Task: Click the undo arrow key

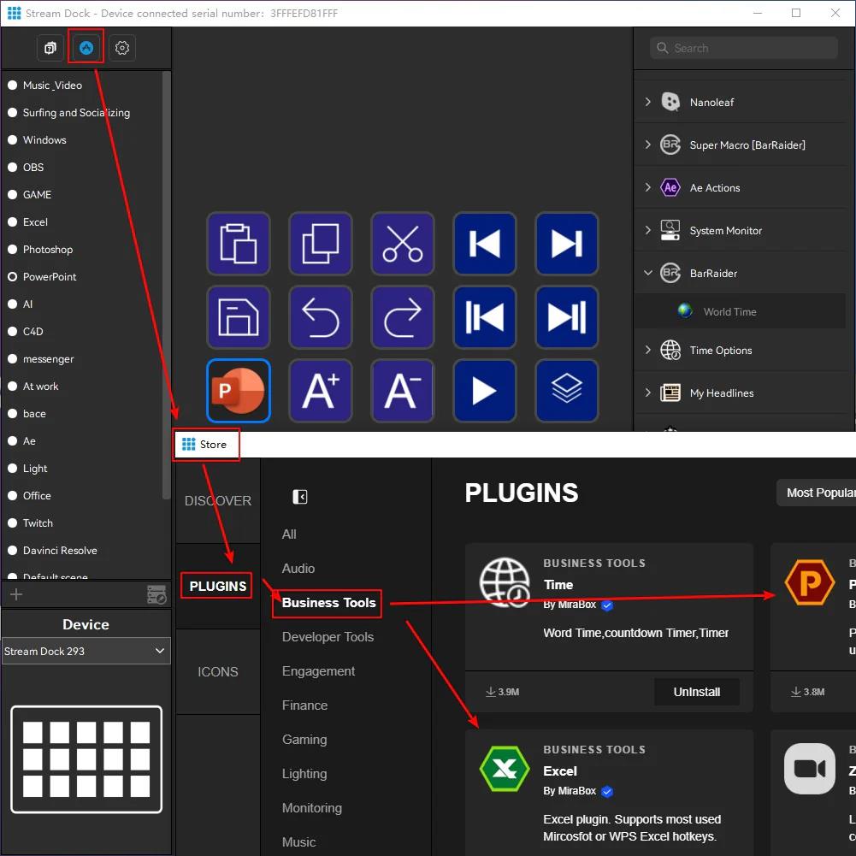Action: [321, 317]
